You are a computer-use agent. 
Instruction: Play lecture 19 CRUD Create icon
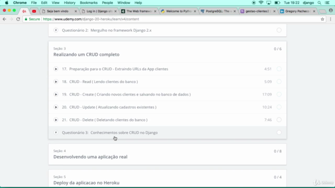pyautogui.click(x=56, y=95)
